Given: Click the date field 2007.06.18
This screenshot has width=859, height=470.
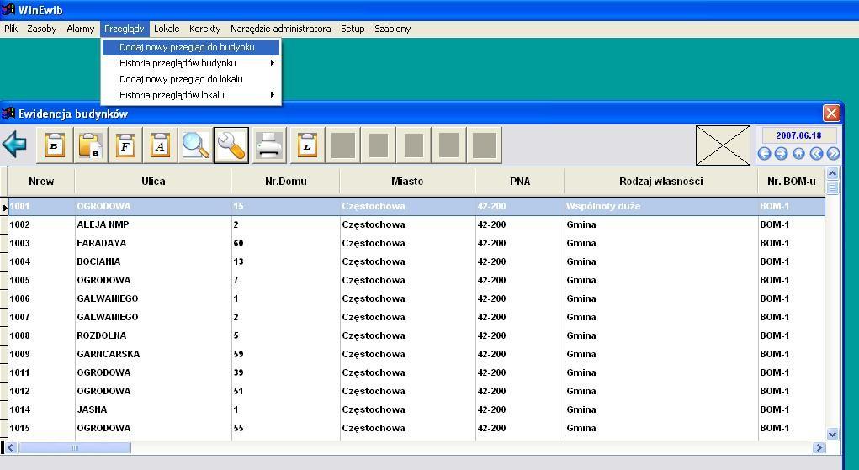Looking at the screenshot, I should [798, 135].
